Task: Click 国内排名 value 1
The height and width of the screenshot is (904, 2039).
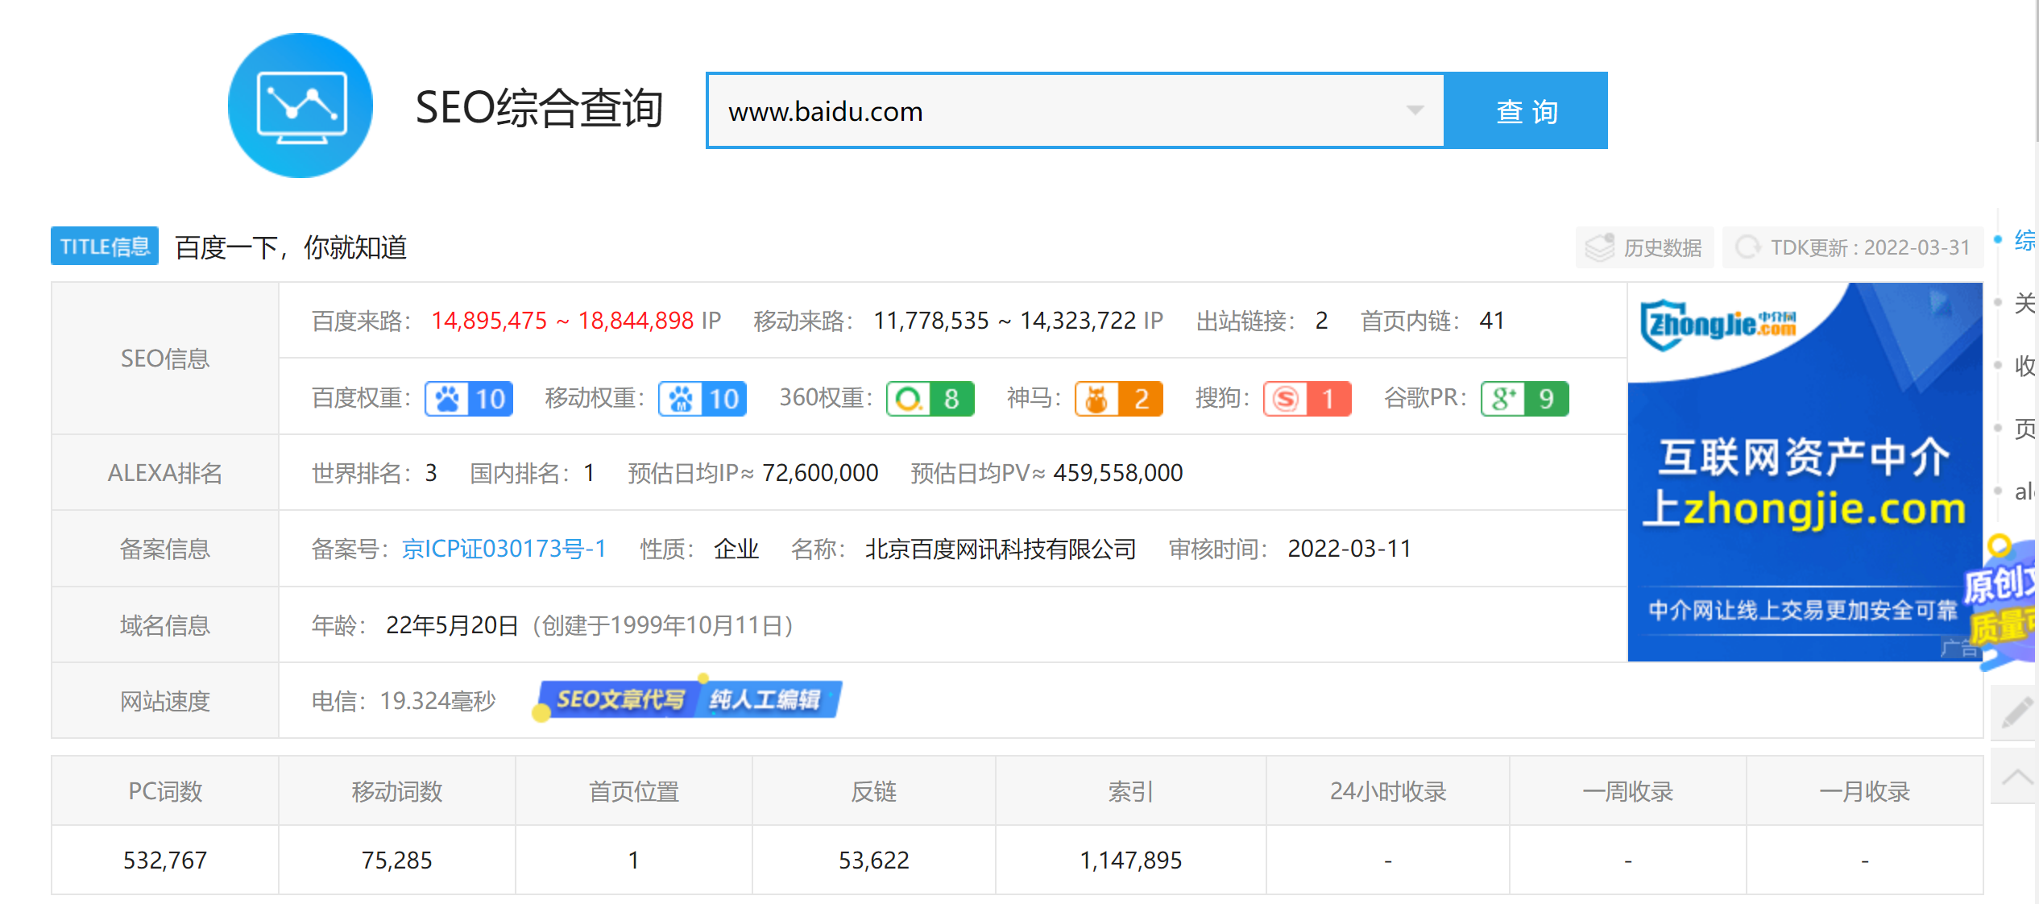Action: 589,473
